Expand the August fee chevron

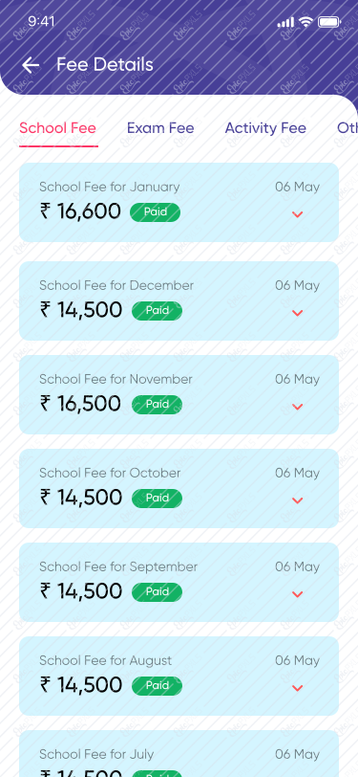[297, 688]
